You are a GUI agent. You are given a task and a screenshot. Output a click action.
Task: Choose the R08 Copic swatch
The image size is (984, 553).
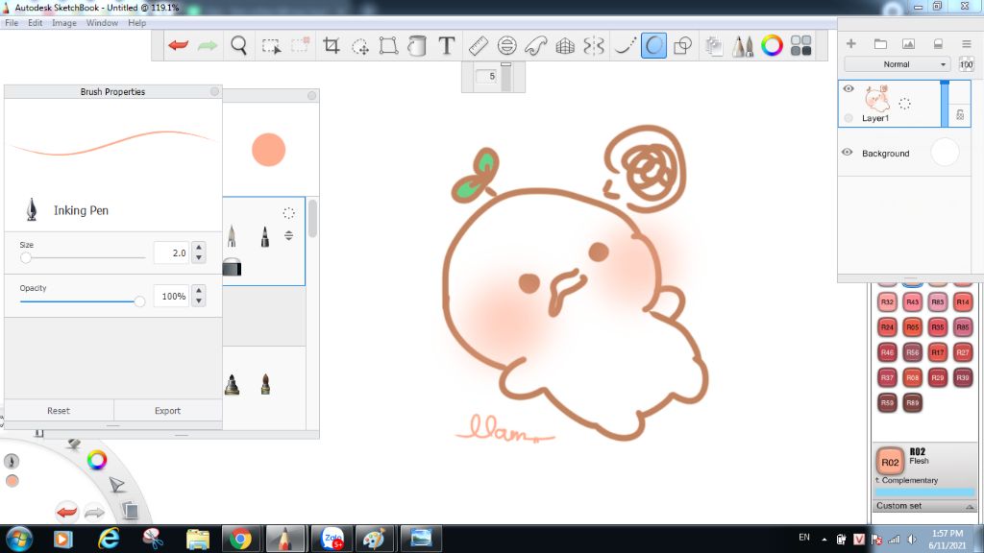[913, 377]
